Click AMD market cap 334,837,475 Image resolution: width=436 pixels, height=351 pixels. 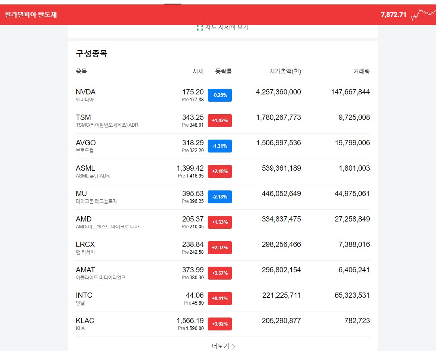tap(281, 219)
